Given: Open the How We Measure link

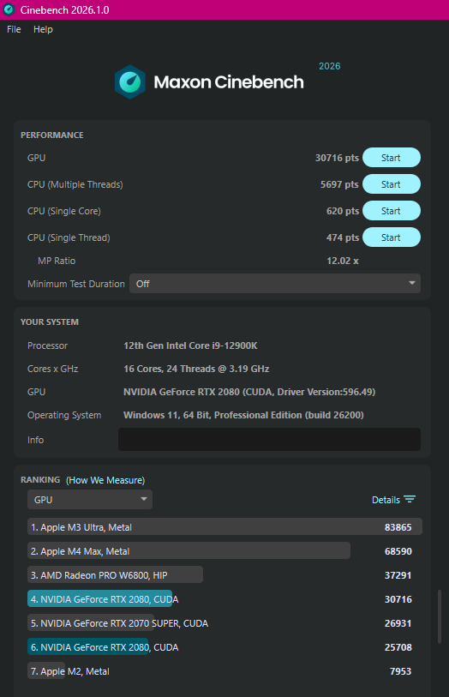Looking at the screenshot, I should coord(105,480).
